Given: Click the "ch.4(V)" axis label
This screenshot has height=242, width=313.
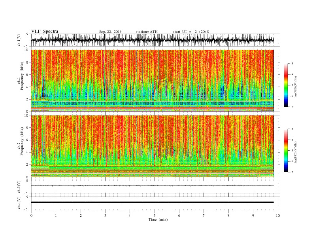Looking at the screenshot, I should coord(19,203).
